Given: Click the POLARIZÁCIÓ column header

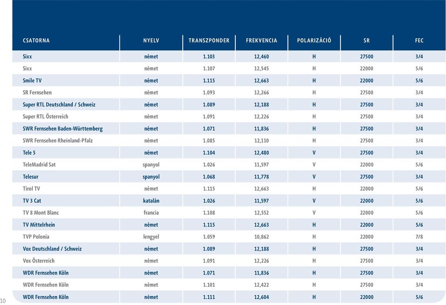Looking at the screenshot, I should point(314,40).
